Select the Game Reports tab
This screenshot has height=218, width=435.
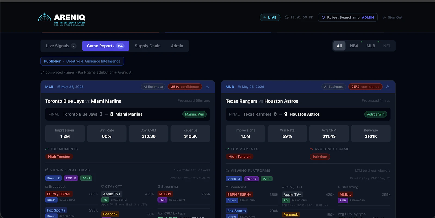105,46
